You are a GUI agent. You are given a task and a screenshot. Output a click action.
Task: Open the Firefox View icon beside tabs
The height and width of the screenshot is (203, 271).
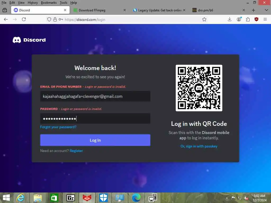pyautogui.click(x=5, y=10)
